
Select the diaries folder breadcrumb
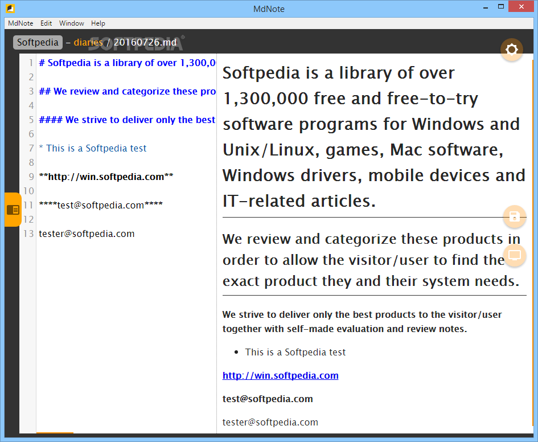tap(88, 42)
